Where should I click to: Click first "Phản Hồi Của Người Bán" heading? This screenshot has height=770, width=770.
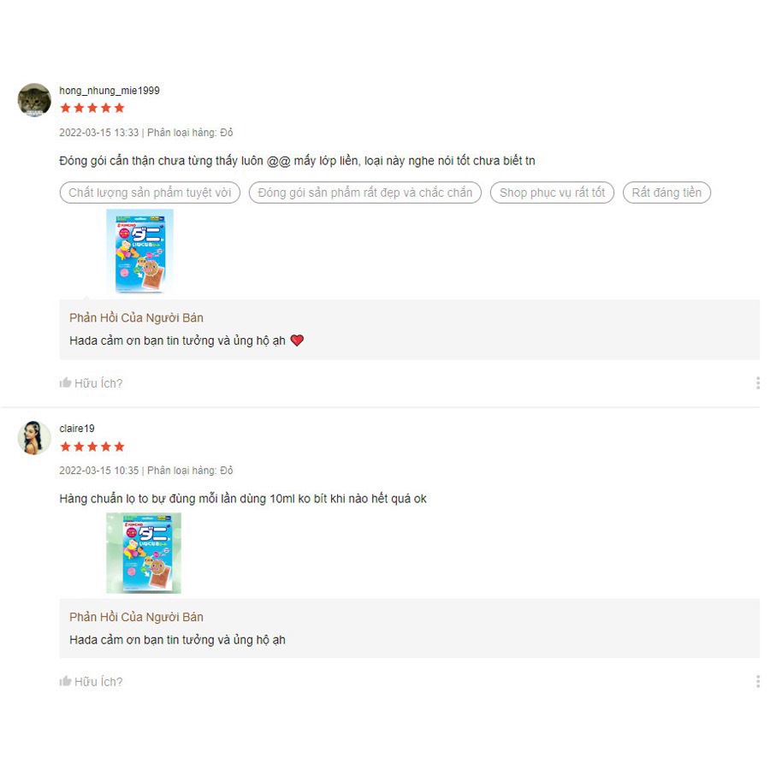[x=136, y=317]
